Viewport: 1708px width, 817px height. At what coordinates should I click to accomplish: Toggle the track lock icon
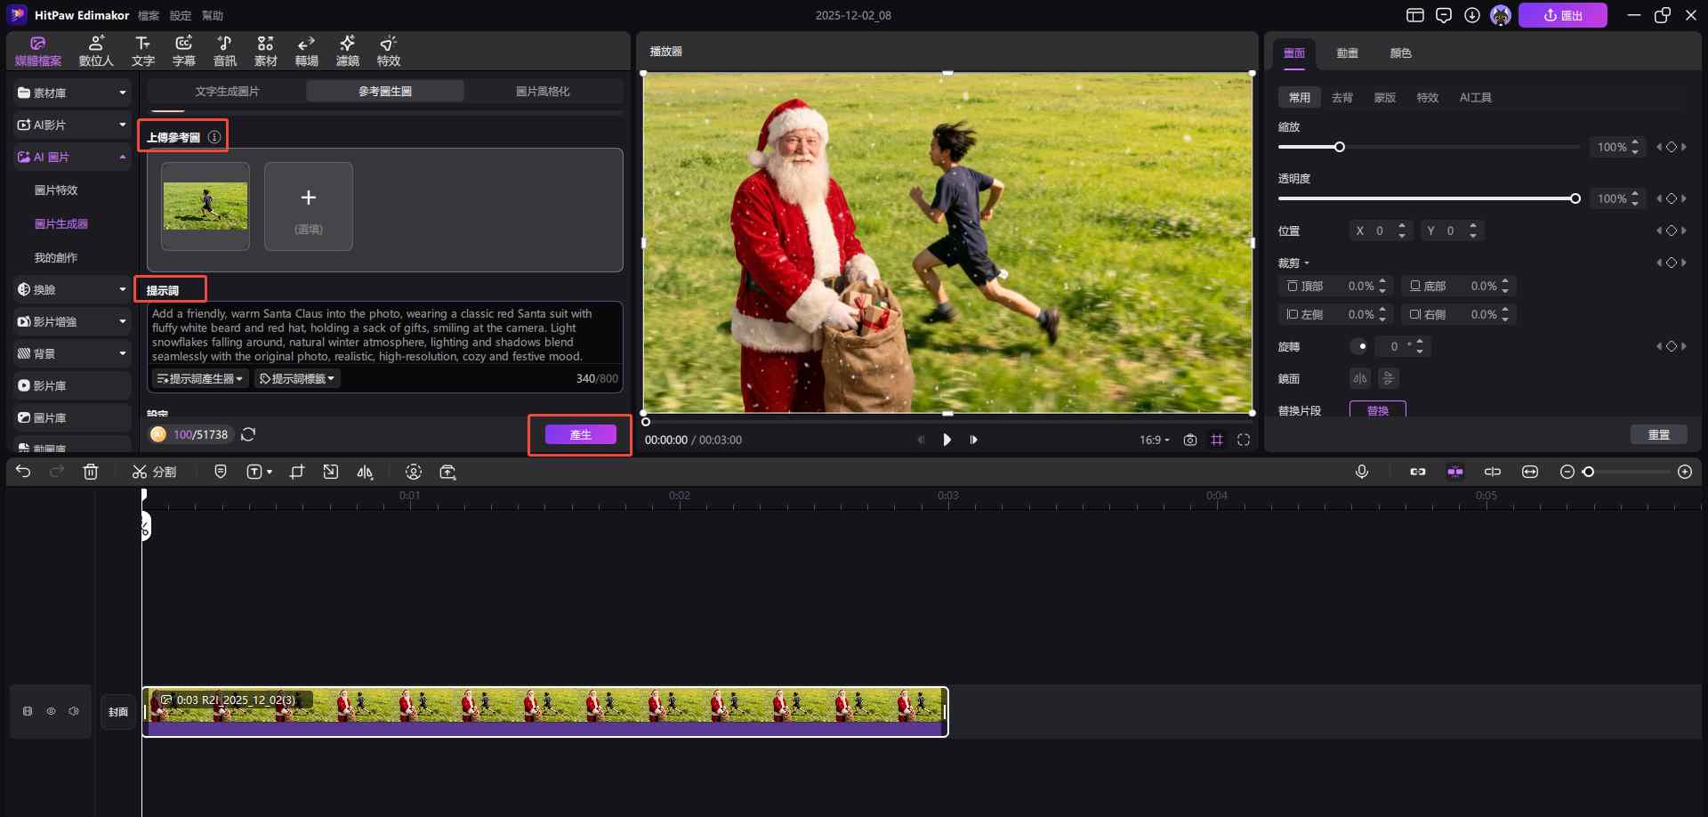click(28, 711)
